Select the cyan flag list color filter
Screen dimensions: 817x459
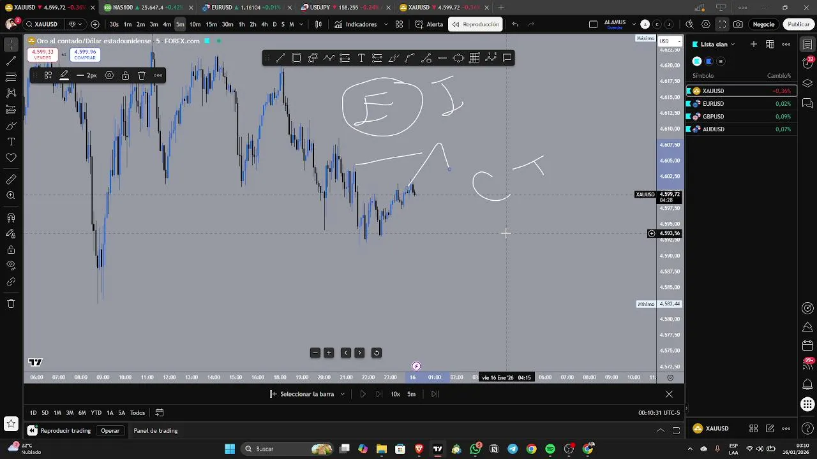click(697, 61)
